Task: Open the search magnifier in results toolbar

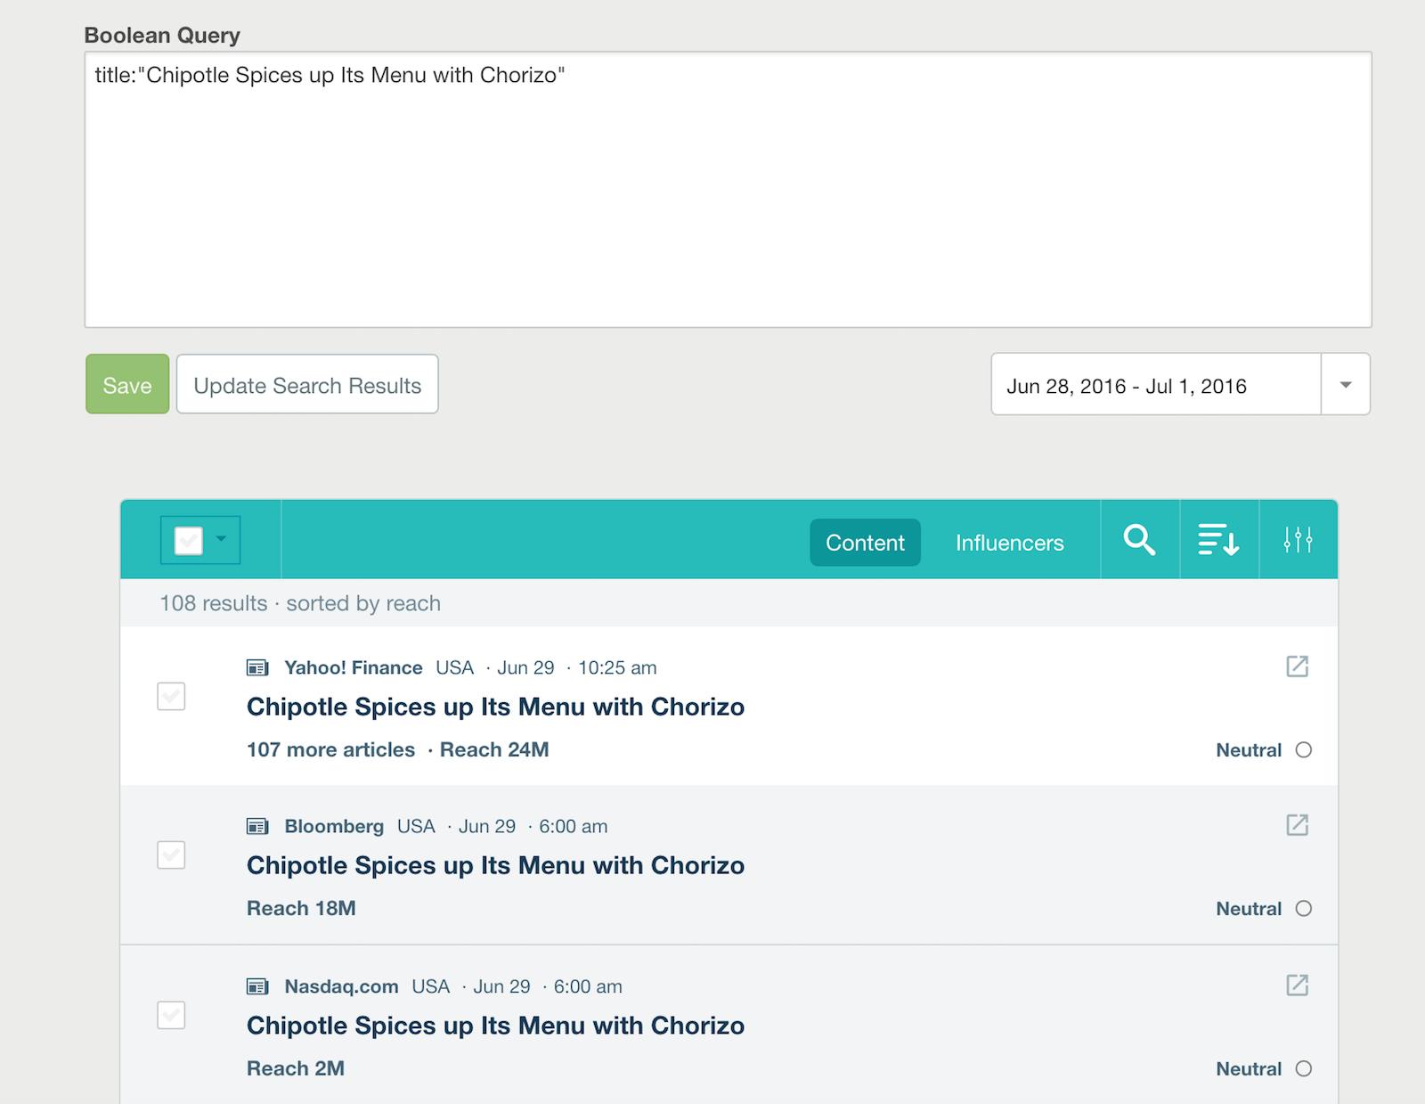Action: (x=1139, y=540)
